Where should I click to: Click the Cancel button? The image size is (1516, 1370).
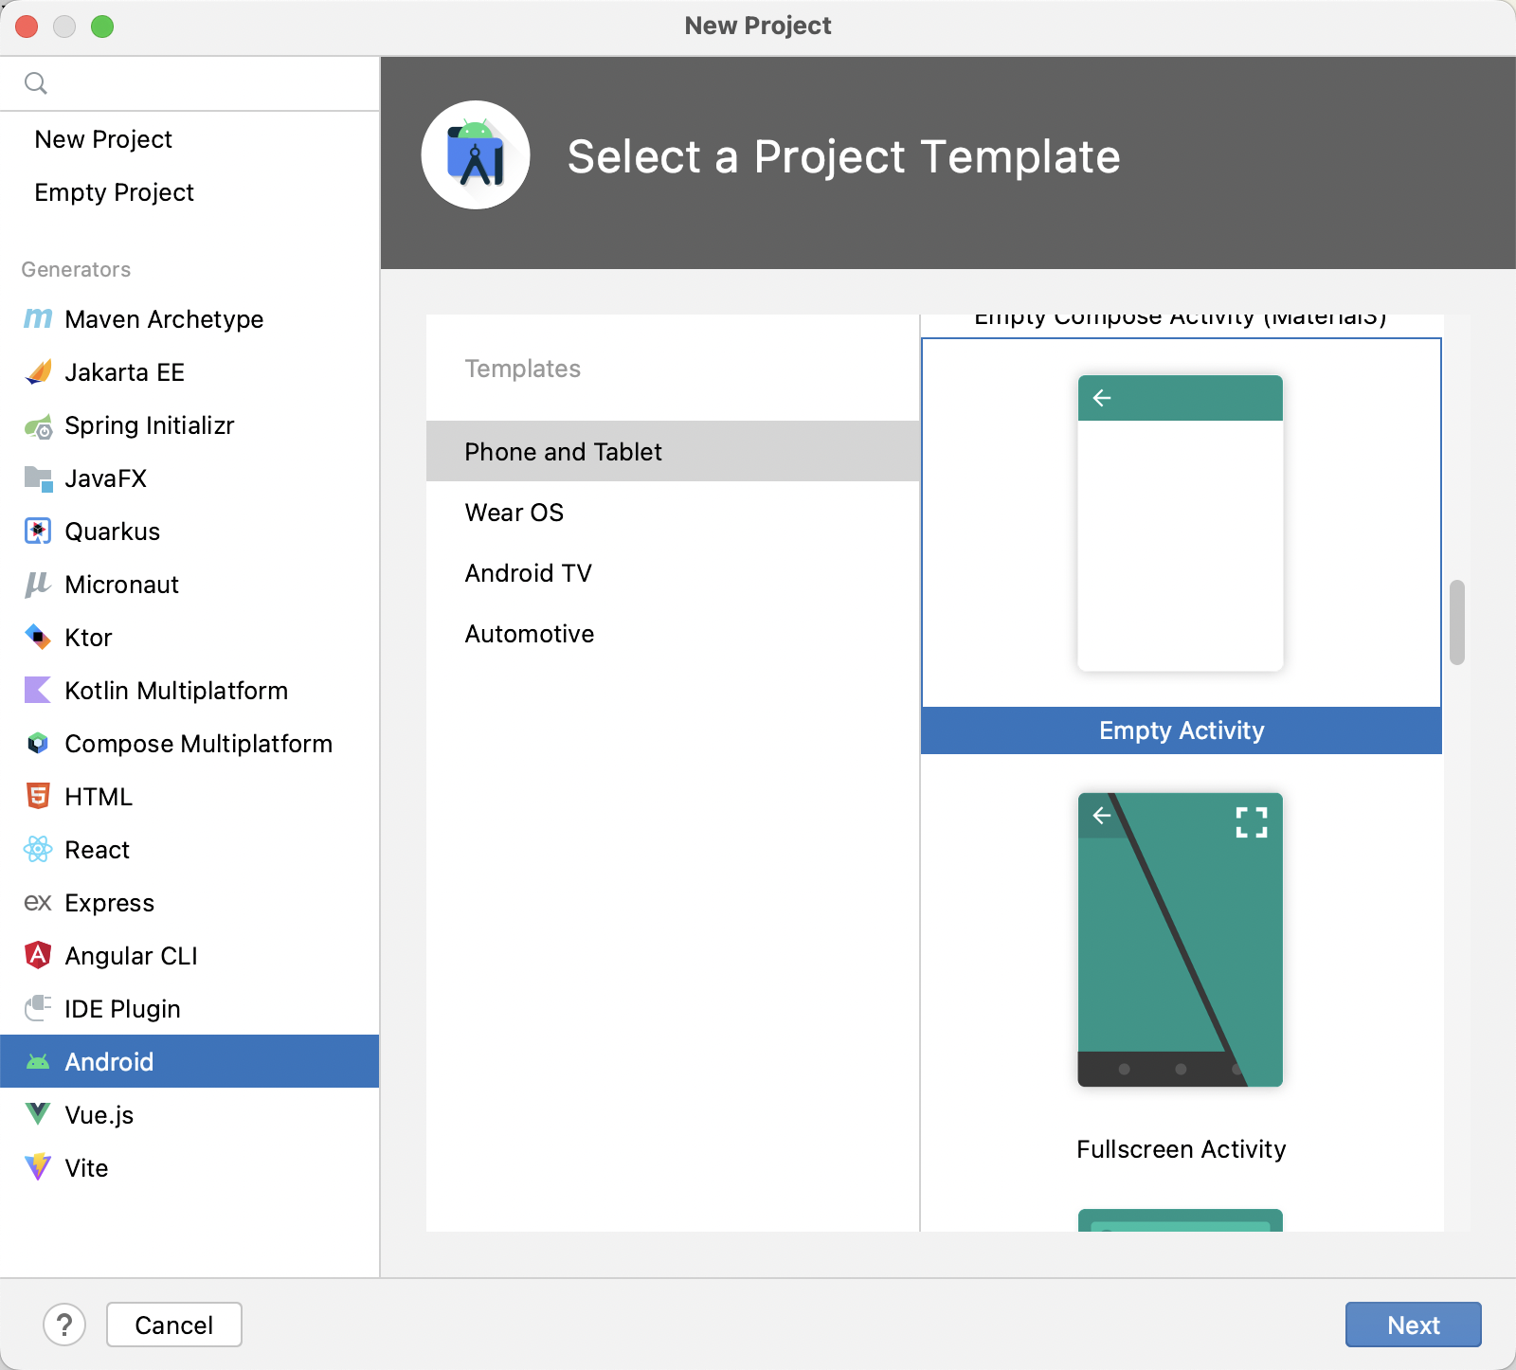click(174, 1325)
